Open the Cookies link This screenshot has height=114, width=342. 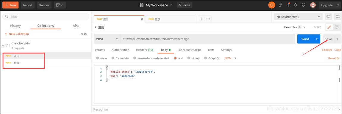click(x=327, y=50)
